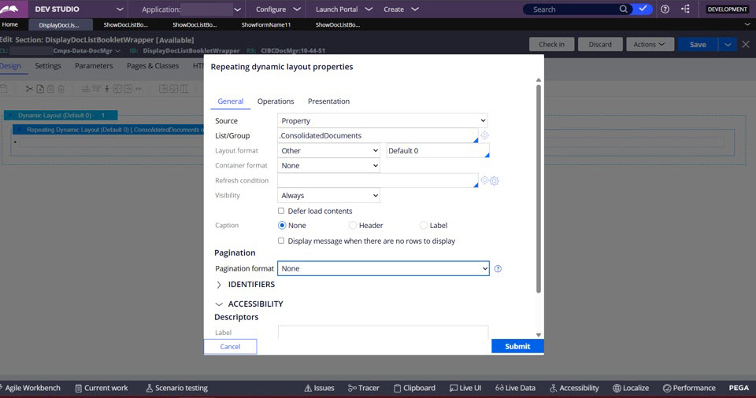Enable Defer load contents checkbox

coord(281,211)
